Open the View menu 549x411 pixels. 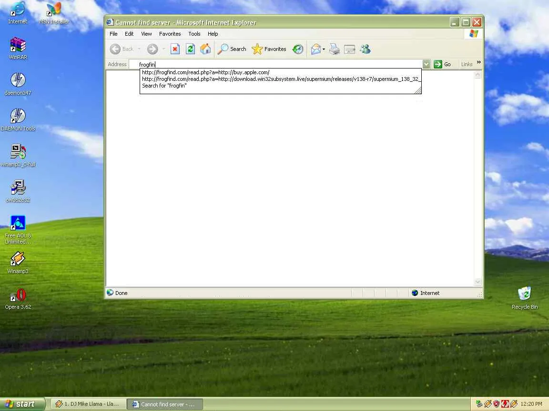point(146,34)
